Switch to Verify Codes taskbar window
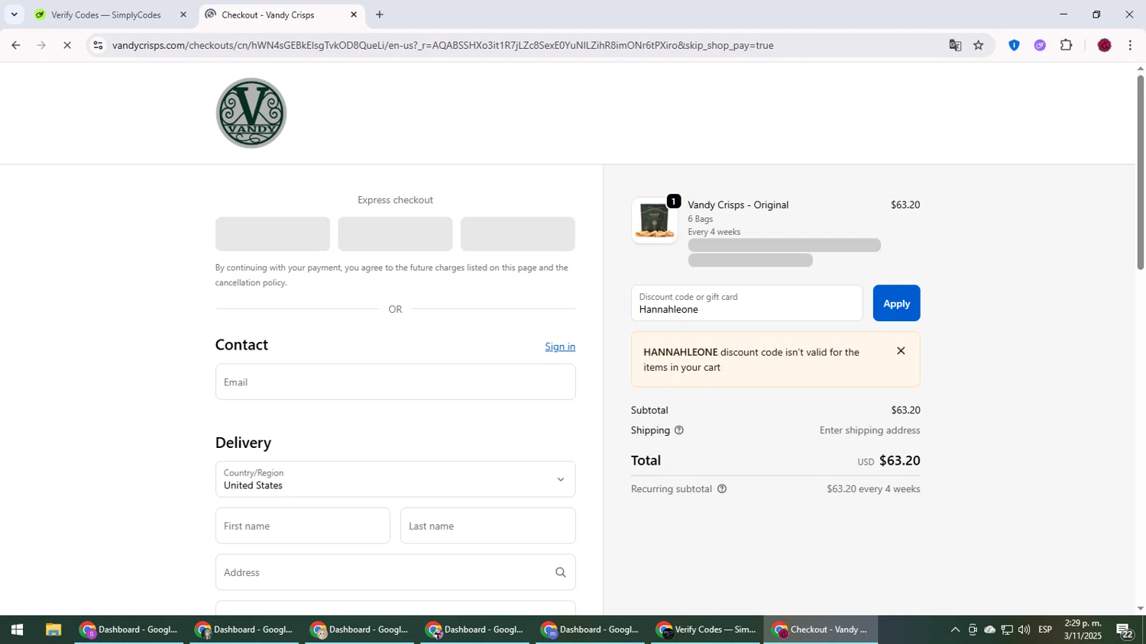 pos(707,630)
